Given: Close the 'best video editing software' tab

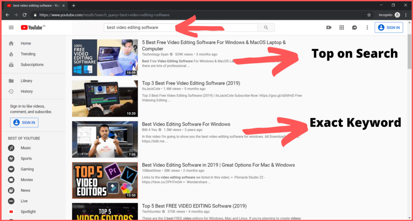Looking at the screenshot, I should [x=63, y=6].
